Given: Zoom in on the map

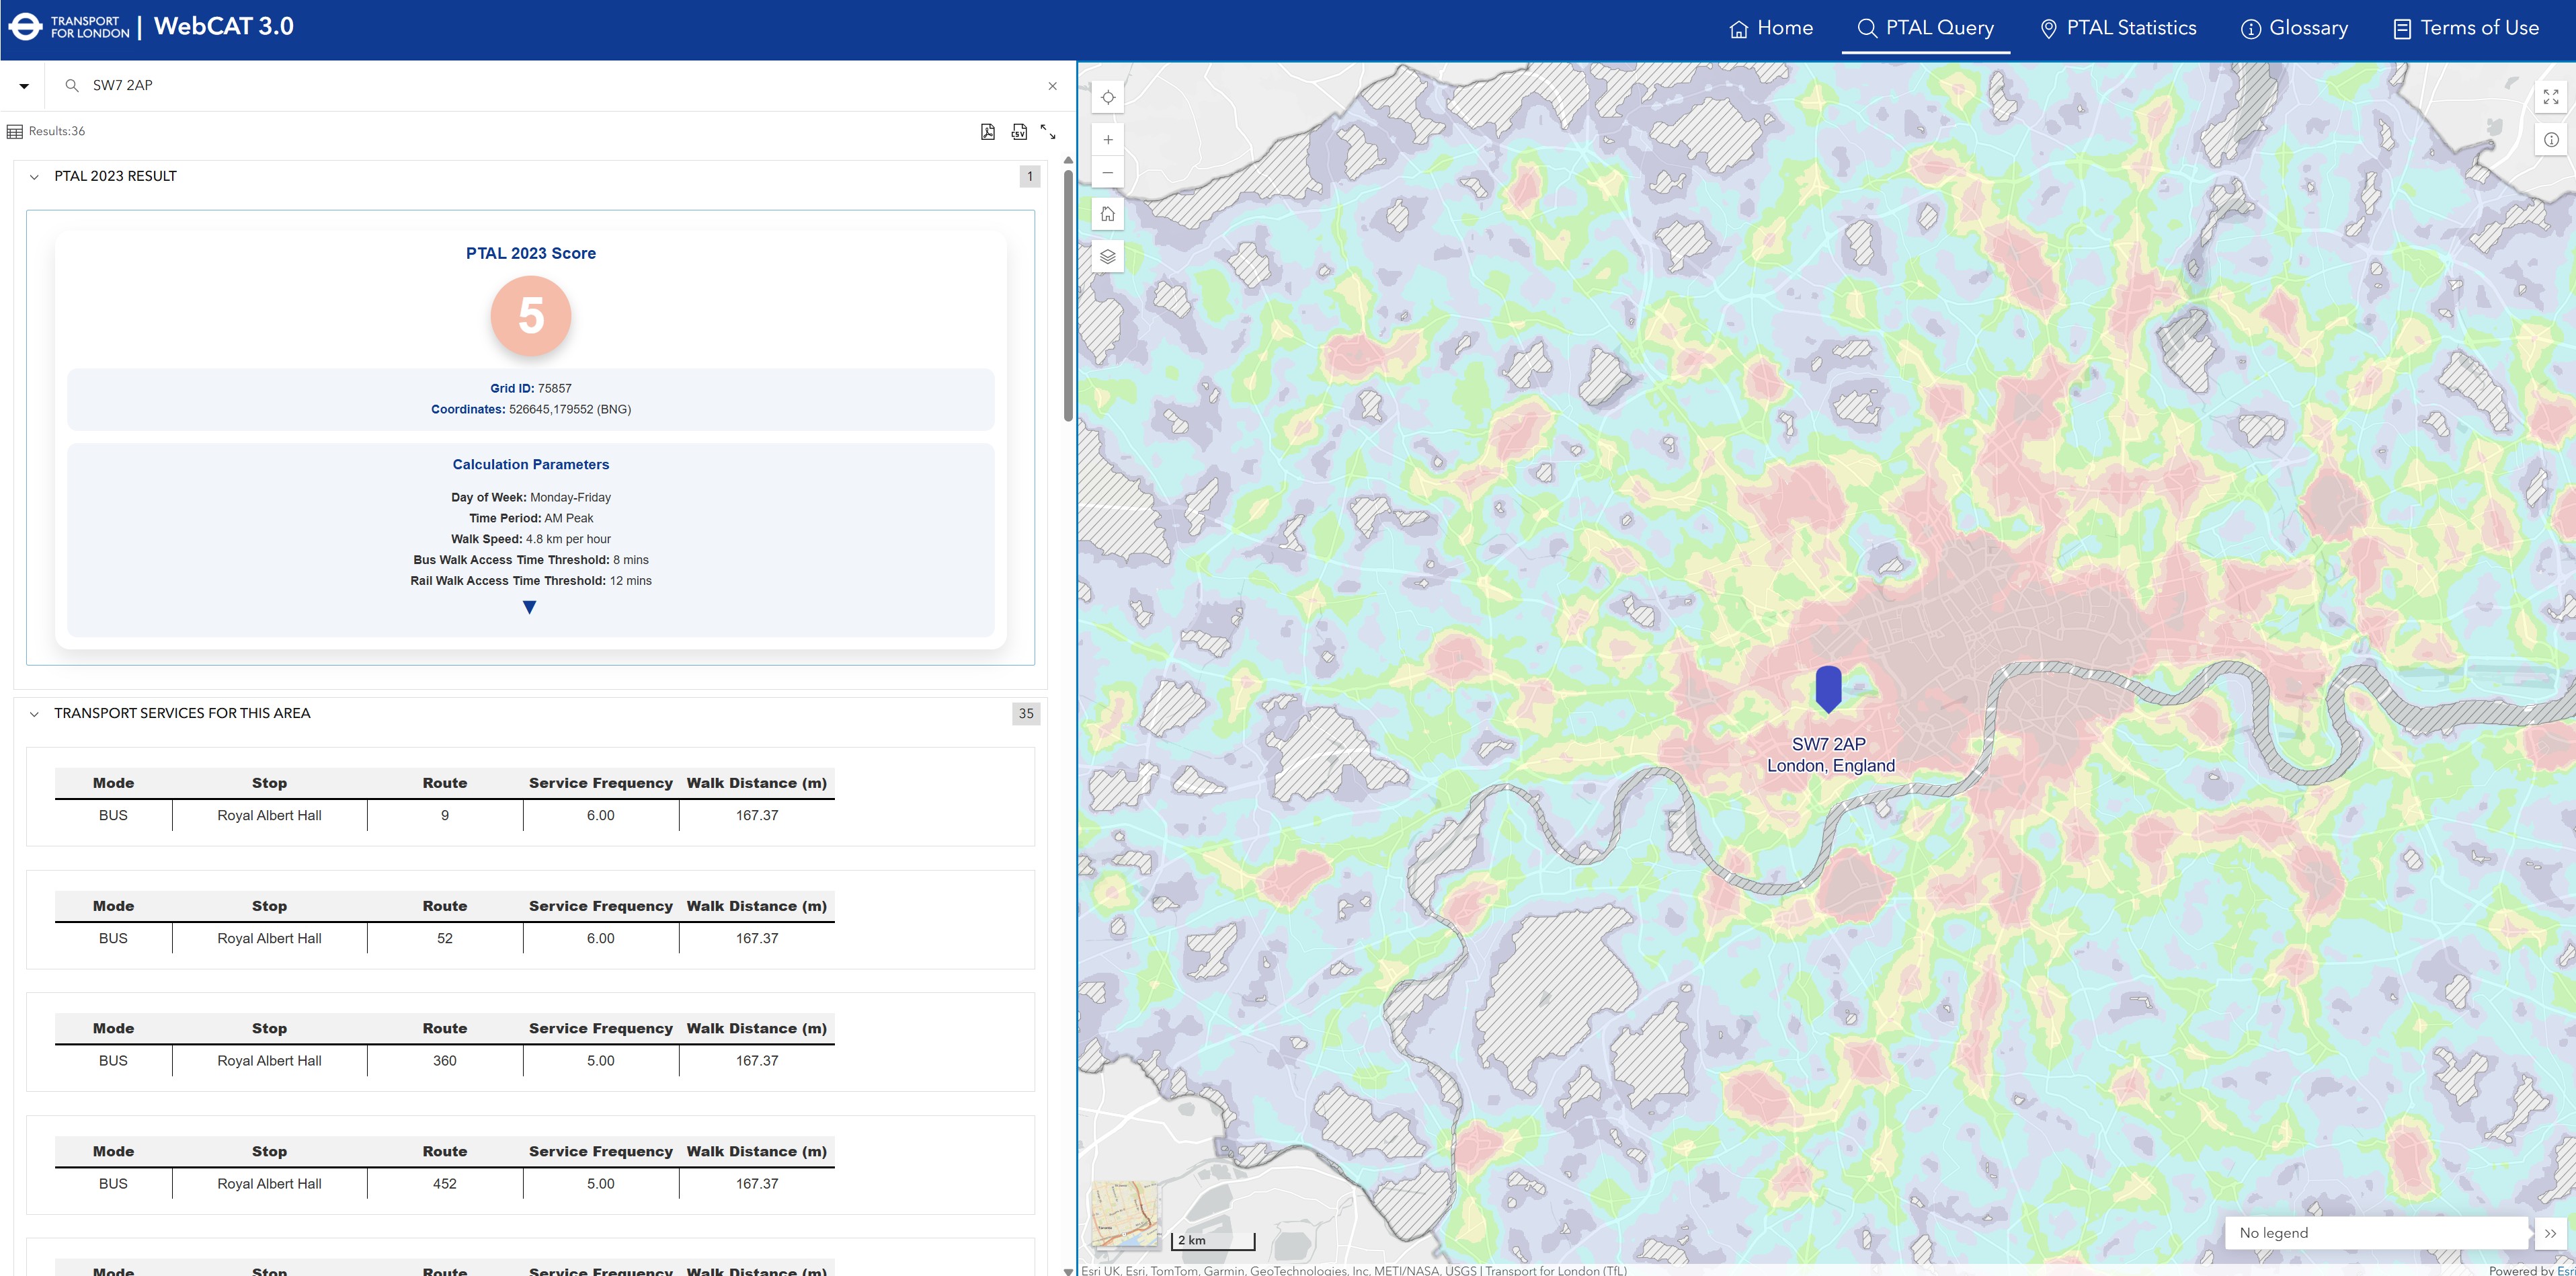Looking at the screenshot, I should [x=1107, y=140].
